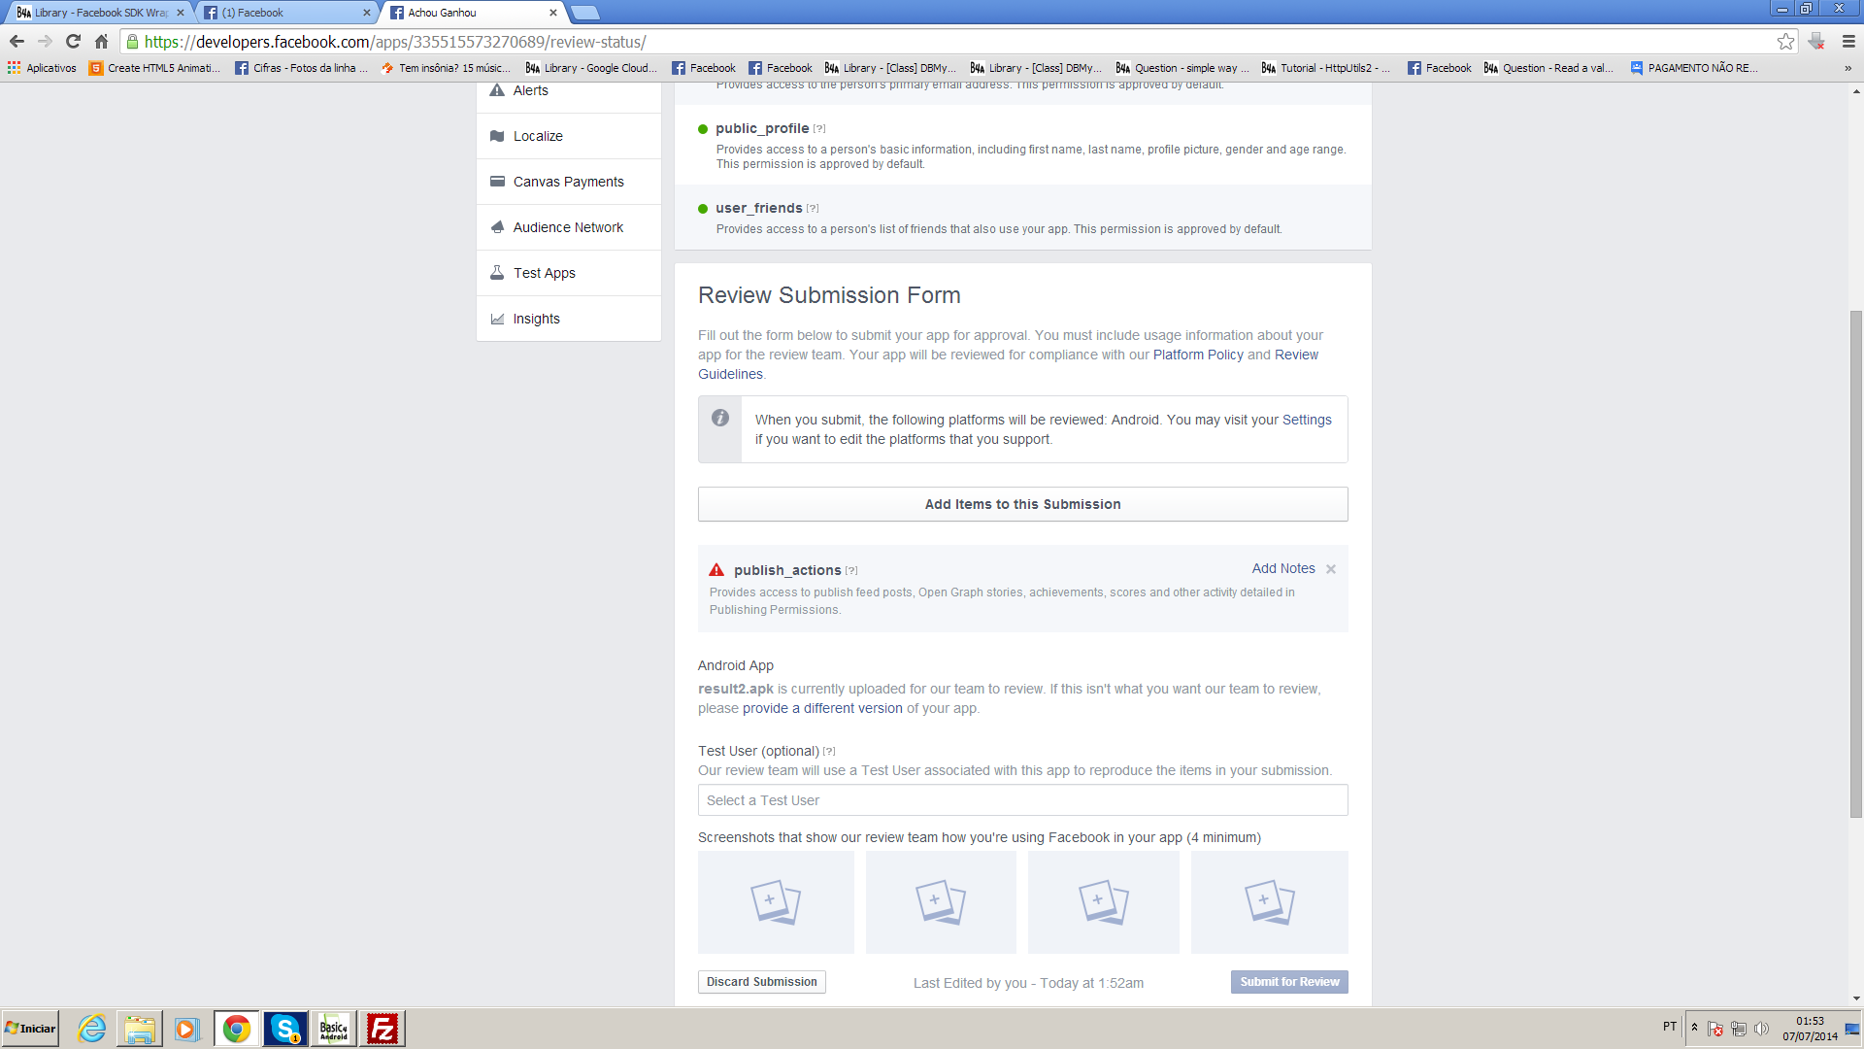
Task: Click the Alerts warning triangle icon
Action: [497, 90]
